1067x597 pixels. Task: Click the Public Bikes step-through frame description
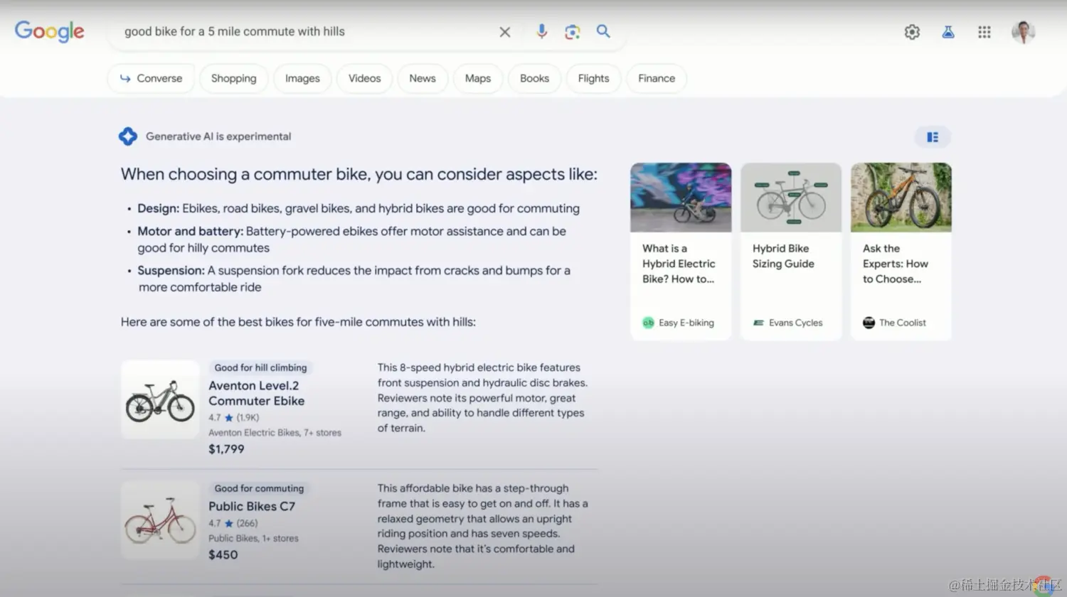pos(482,526)
